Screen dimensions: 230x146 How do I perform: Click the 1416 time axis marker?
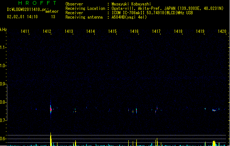(x=134, y=31)
